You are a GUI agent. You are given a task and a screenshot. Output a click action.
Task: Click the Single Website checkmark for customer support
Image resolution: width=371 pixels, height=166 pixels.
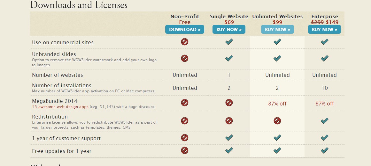click(x=229, y=138)
